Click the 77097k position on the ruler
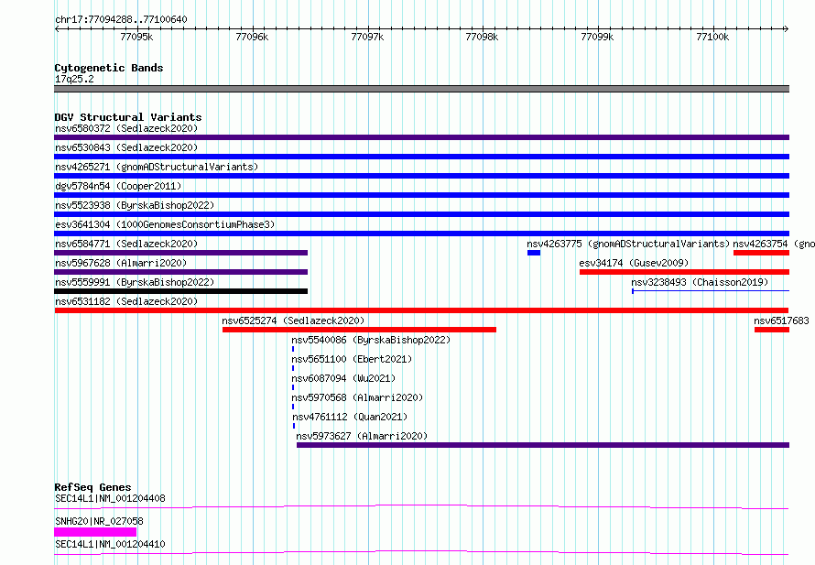 point(367,37)
